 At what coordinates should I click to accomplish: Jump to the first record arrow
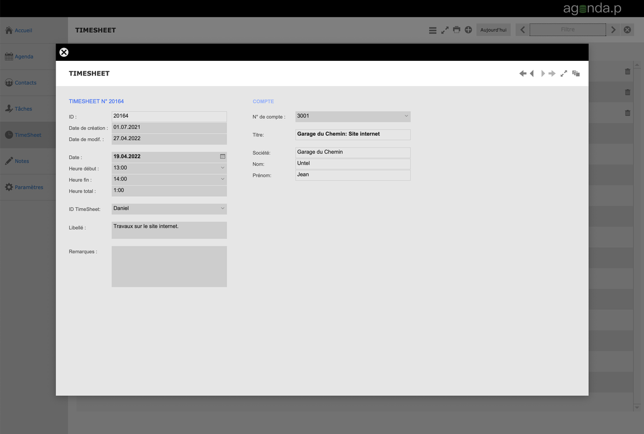click(522, 74)
